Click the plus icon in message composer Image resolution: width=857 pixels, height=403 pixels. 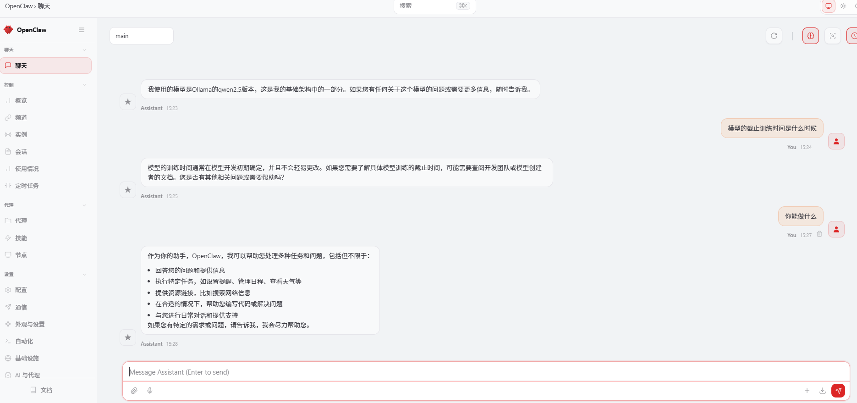point(807,391)
